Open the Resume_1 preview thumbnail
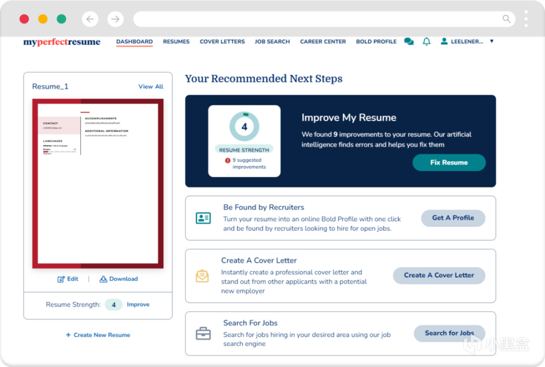Image resolution: width=545 pixels, height=367 pixels. [98, 184]
